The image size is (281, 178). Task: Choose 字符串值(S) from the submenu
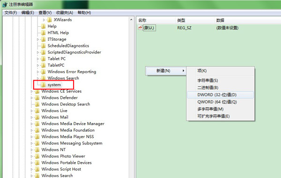[x=221, y=81]
